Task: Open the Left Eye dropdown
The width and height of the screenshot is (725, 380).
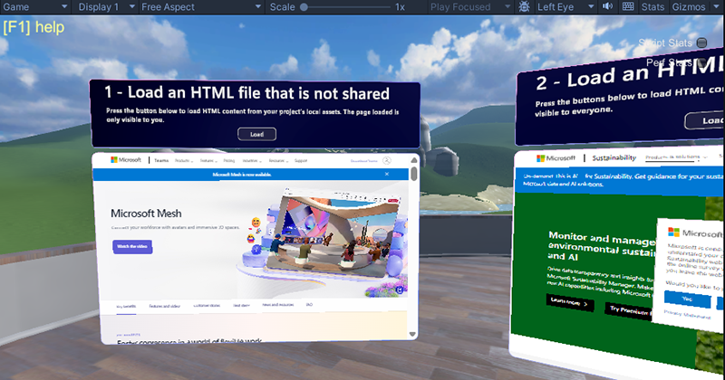Action: coord(565,7)
